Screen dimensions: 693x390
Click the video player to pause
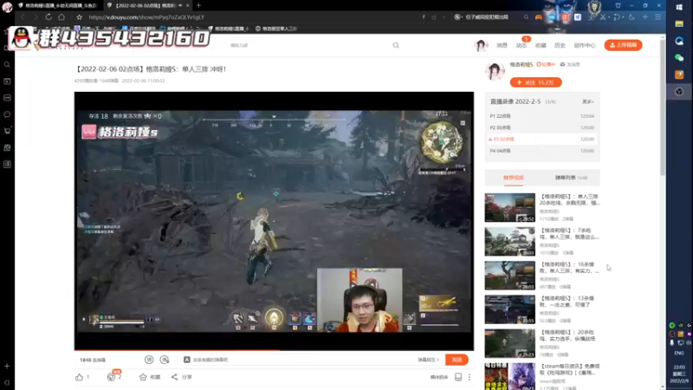pyautogui.click(x=274, y=221)
